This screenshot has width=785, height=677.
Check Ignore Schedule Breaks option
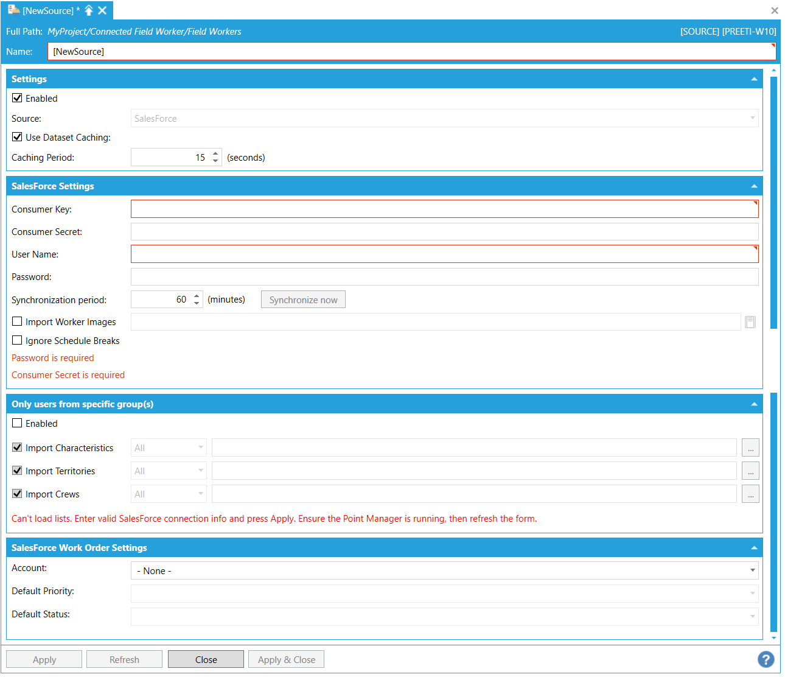pyautogui.click(x=18, y=340)
